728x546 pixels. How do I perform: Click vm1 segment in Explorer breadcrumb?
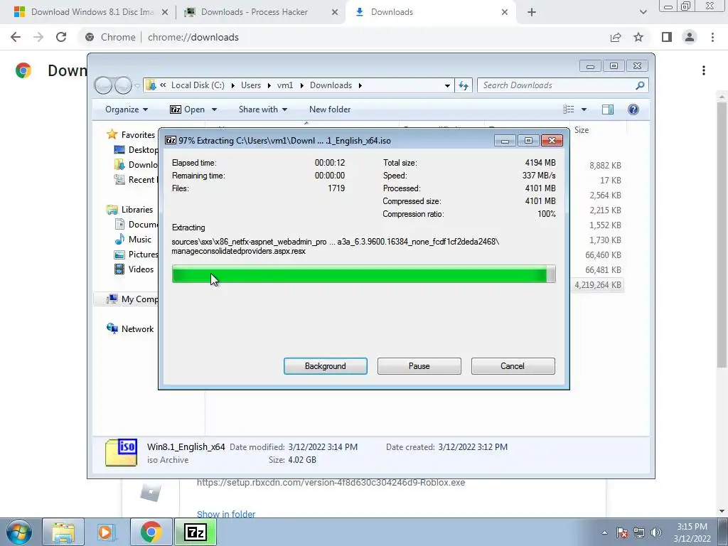coord(285,85)
